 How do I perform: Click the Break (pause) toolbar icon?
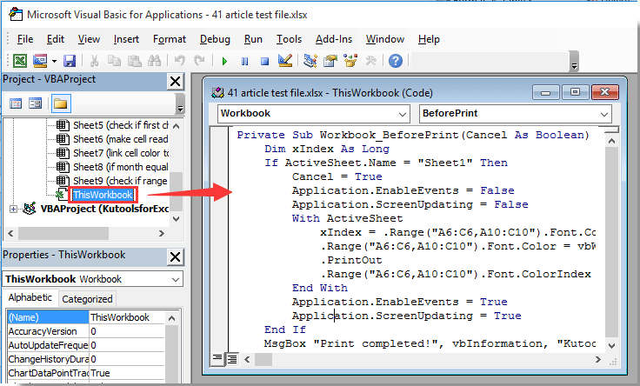244,61
